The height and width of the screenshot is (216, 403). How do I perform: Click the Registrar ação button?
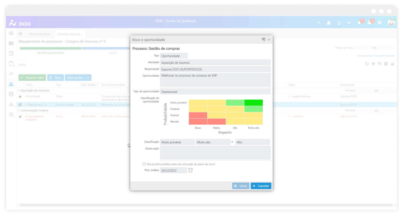point(32,78)
